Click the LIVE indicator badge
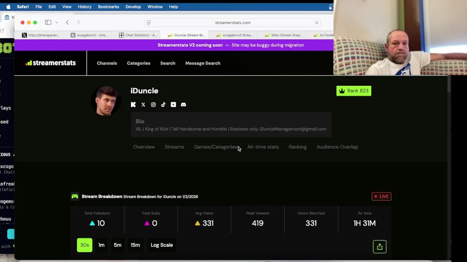Image resolution: width=467 pixels, height=262 pixels. tap(381, 196)
